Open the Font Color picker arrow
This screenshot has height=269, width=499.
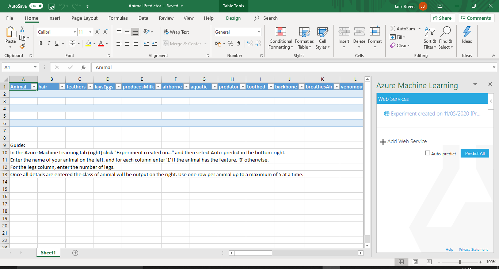pos(106,43)
